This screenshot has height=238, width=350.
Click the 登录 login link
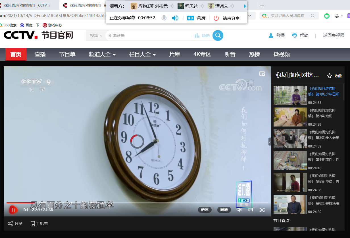277,35
